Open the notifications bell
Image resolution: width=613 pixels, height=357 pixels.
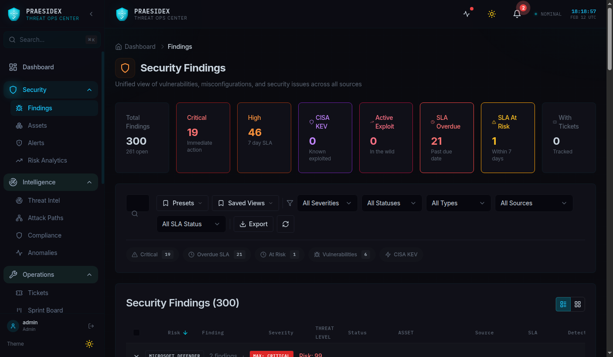(x=517, y=14)
